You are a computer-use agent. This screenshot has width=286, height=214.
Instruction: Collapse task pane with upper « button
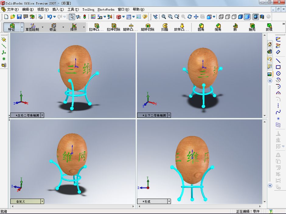click(x=270, y=81)
